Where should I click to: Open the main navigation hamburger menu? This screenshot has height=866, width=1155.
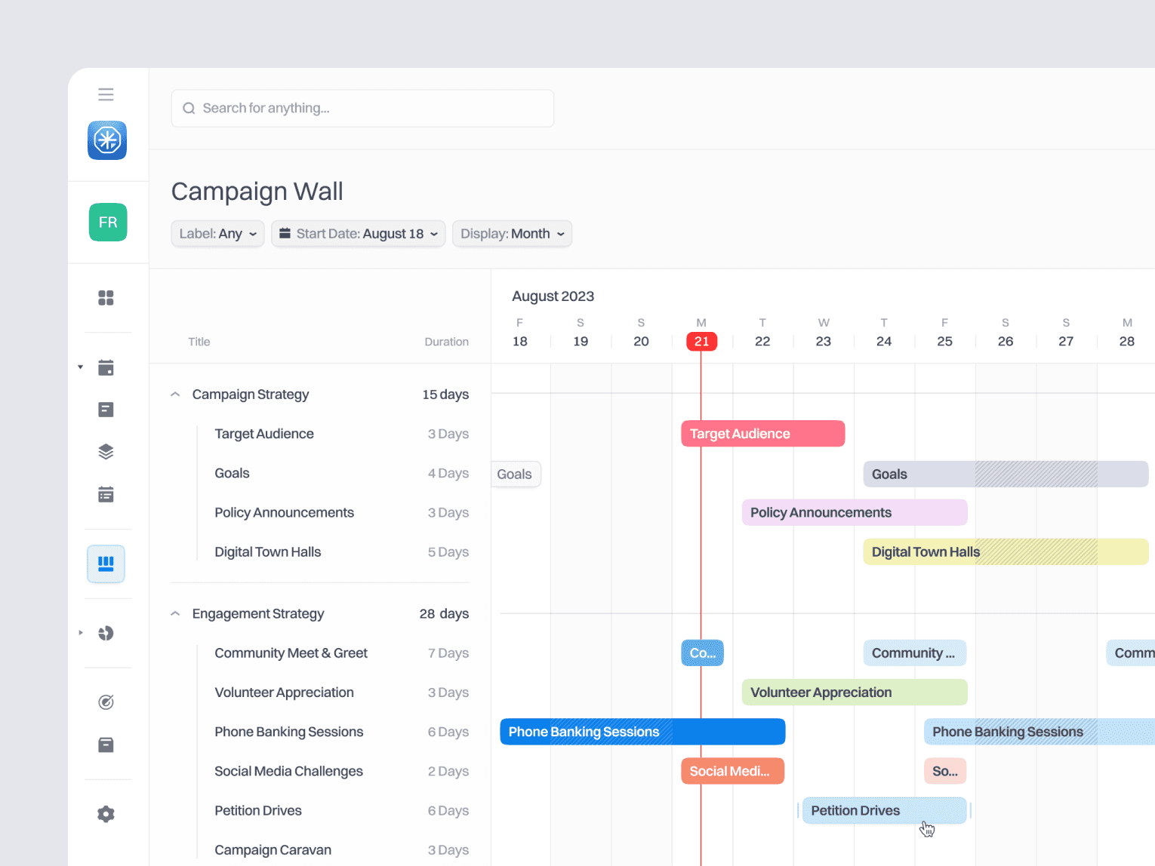pos(106,94)
